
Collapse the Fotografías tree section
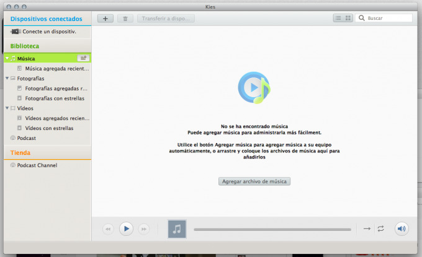(7, 79)
